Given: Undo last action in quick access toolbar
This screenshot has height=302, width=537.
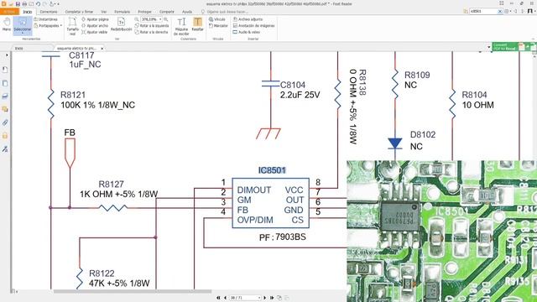Looking at the screenshot, I should (38, 3).
